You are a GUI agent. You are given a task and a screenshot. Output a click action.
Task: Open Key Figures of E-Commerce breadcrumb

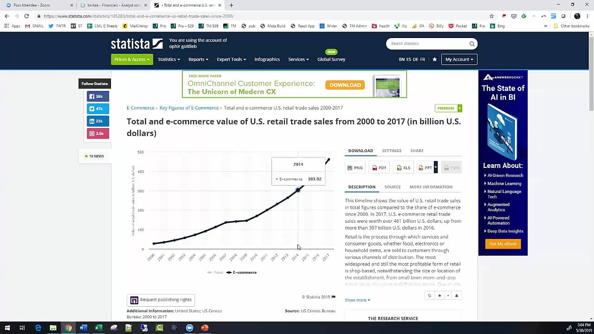tap(189, 108)
